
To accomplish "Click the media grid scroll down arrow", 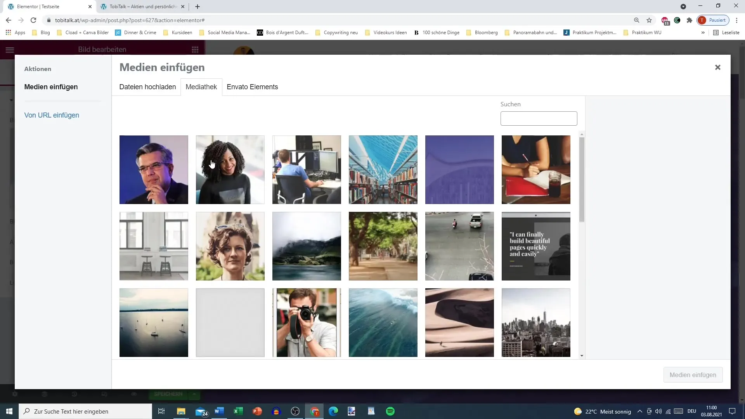I will click(x=581, y=356).
